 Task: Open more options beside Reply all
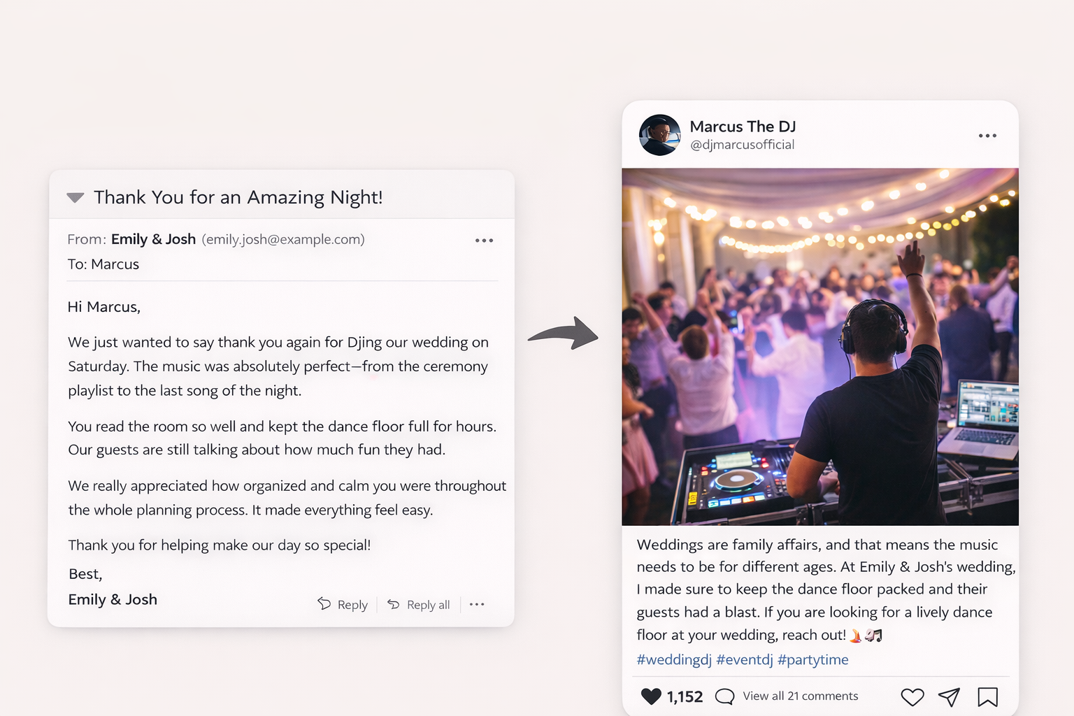click(x=477, y=604)
